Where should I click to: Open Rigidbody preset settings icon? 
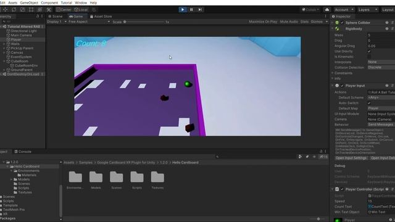[393, 29]
